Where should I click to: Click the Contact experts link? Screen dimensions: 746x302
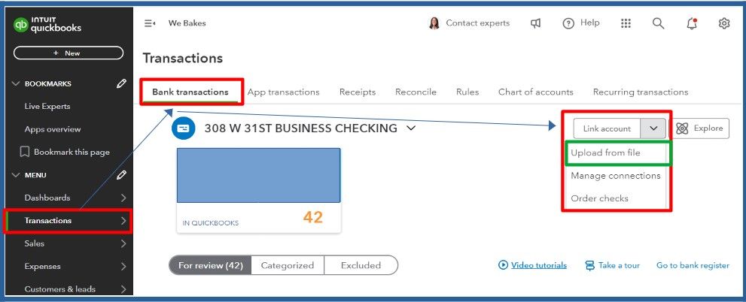pos(478,23)
